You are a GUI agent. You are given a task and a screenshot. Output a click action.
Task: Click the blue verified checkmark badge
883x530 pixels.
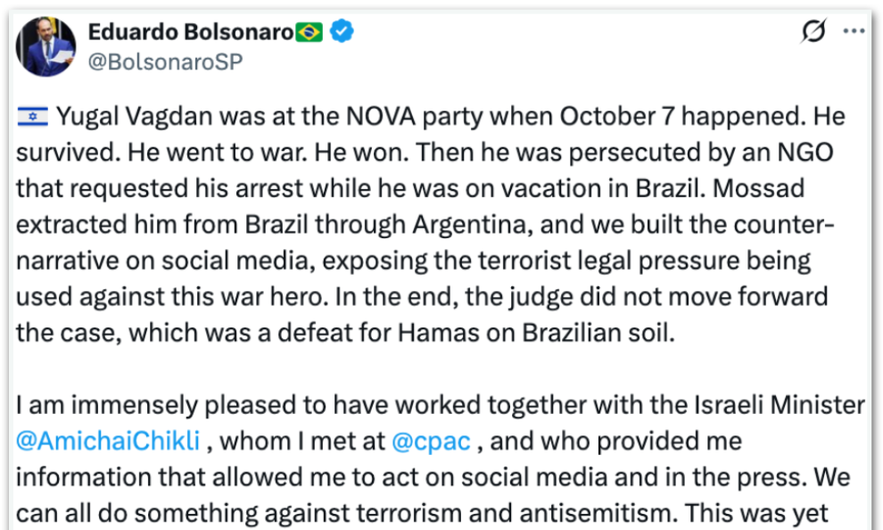coord(342,33)
